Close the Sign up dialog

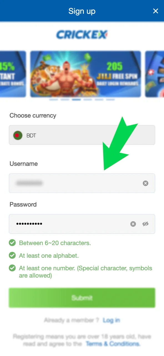[x=156, y=11]
